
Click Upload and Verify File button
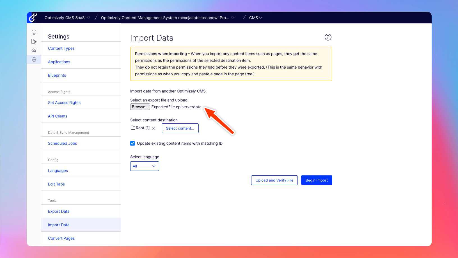click(274, 180)
